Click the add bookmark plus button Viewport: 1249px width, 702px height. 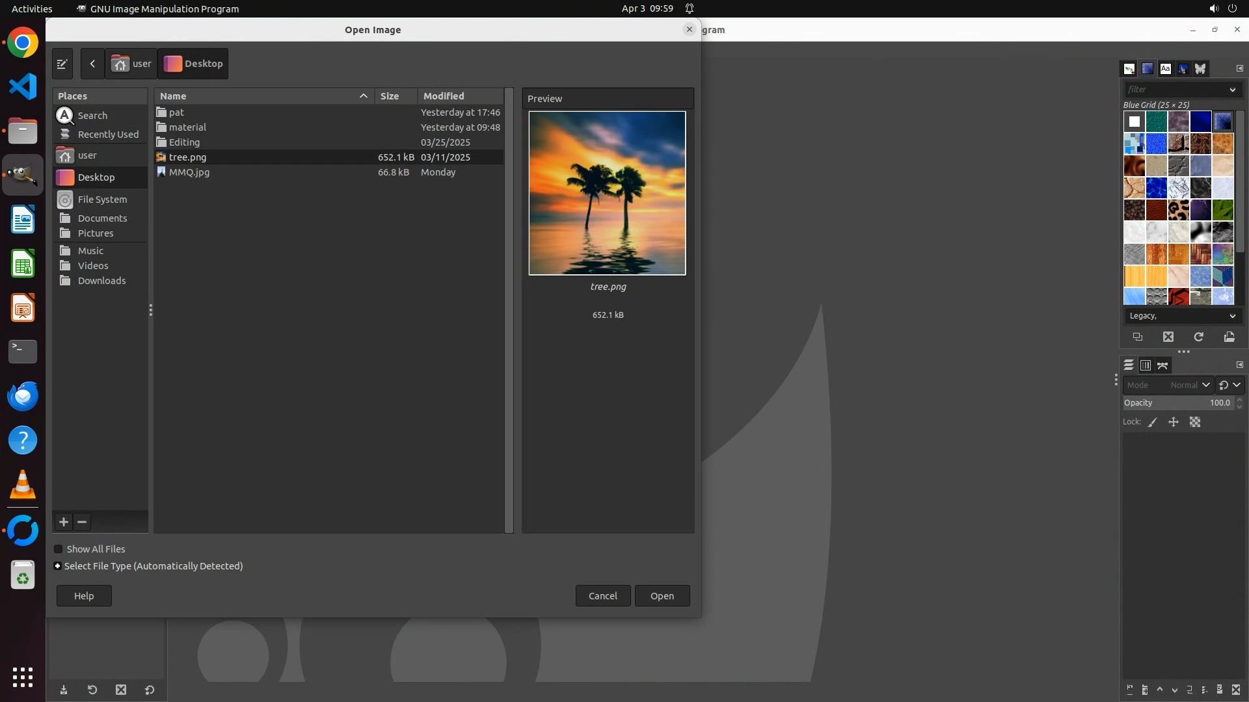pos(64,522)
